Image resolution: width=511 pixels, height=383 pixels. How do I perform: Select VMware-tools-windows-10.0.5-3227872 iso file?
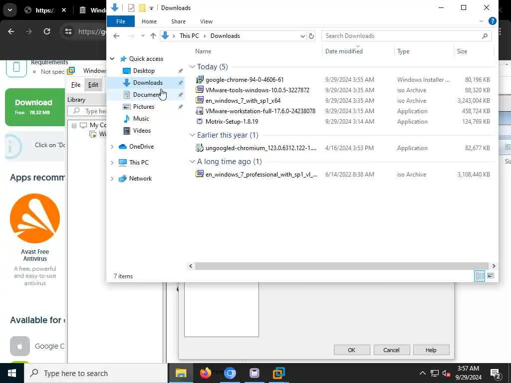(257, 90)
